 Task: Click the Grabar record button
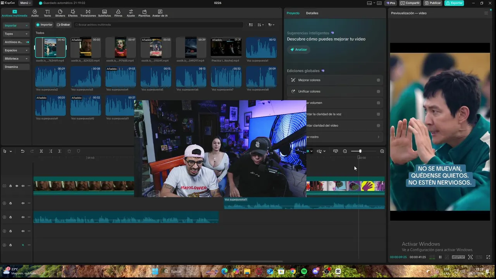click(63, 25)
